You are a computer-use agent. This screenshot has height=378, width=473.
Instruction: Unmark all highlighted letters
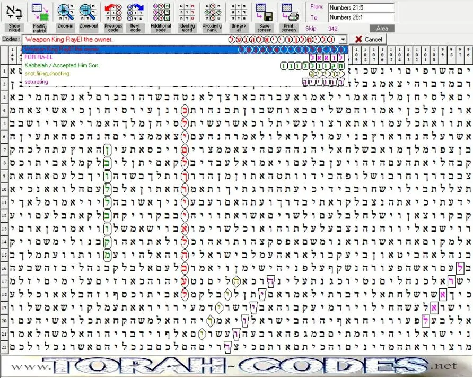pyautogui.click(x=239, y=17)
